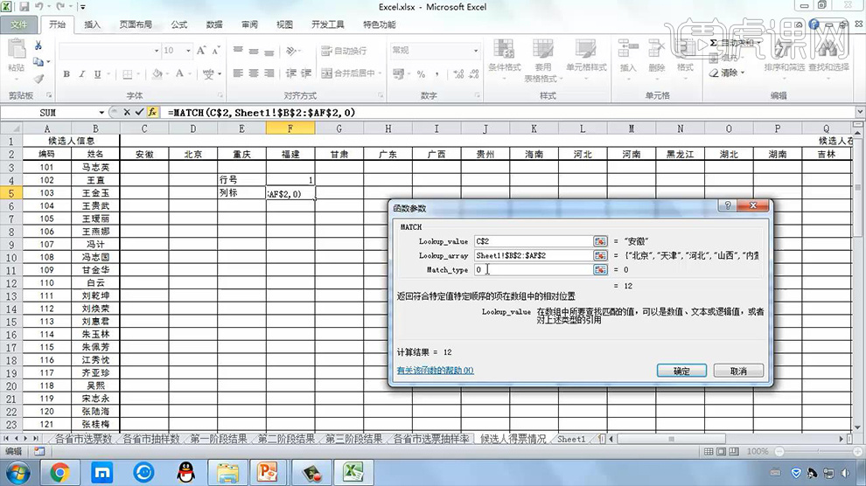Click the Insert Function fx icon
Screen dimensions: 866x486
152,112
